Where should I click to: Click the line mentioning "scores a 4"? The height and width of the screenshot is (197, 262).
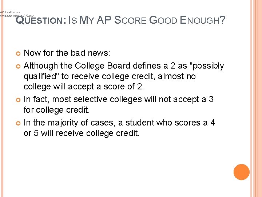(119, 123)
